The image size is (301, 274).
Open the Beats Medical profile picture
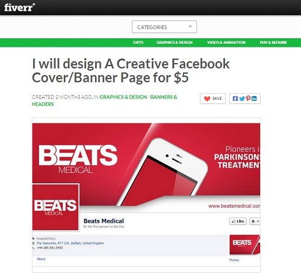[55, 207]
